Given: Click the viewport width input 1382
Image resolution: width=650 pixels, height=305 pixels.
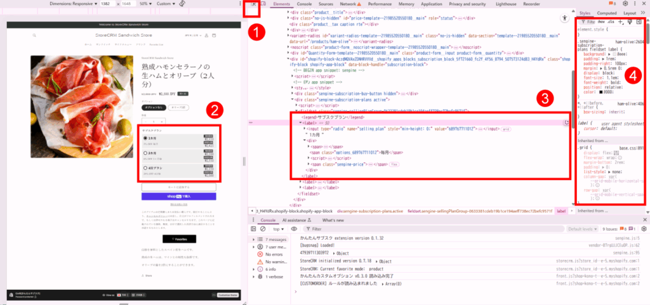Looking at the screenshot, I should pos(107,4).
